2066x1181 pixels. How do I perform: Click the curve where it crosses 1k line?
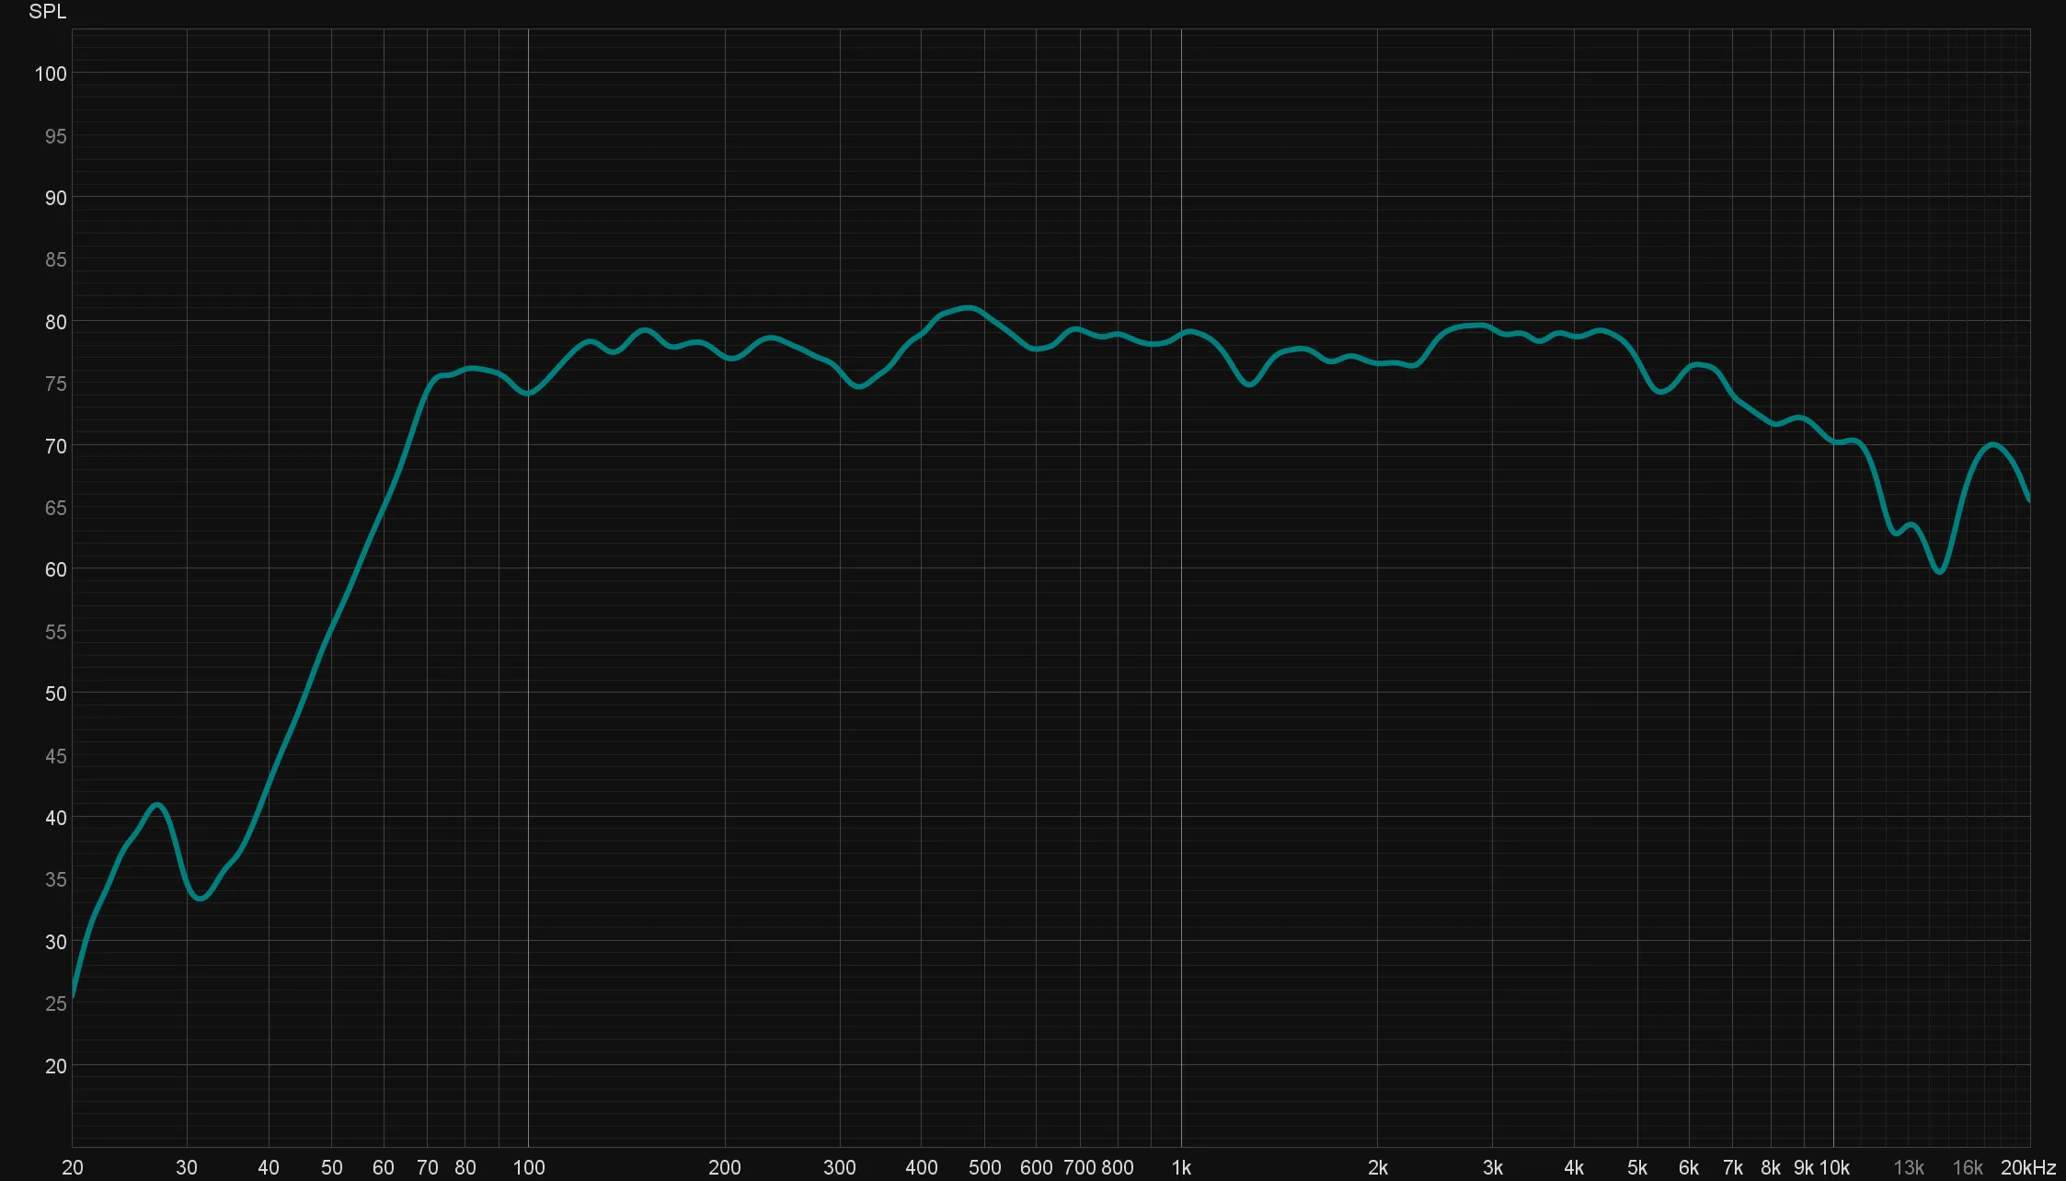[1181, 333]
